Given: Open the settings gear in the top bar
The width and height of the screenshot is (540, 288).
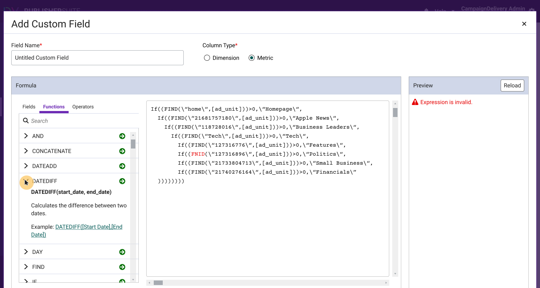Looking at the screenshot, I should click(x=532, y=9).
